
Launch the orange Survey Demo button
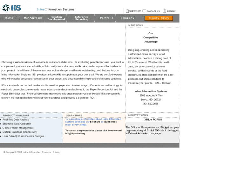pos(159,18)
